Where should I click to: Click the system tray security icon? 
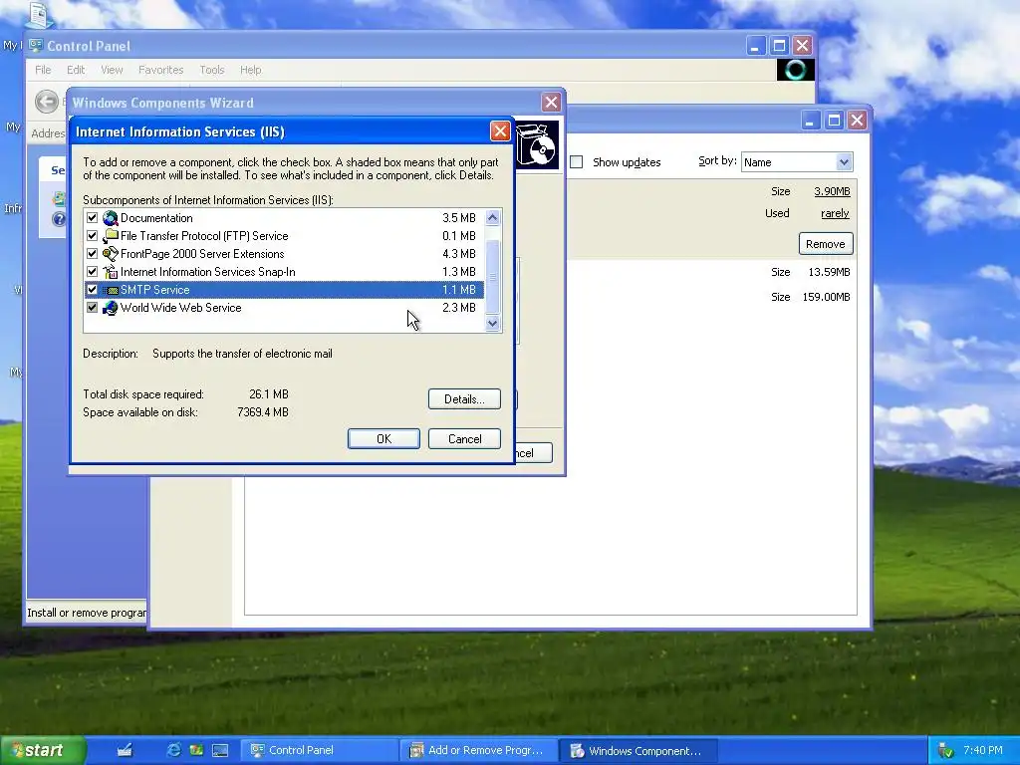(x=945, y=751)
